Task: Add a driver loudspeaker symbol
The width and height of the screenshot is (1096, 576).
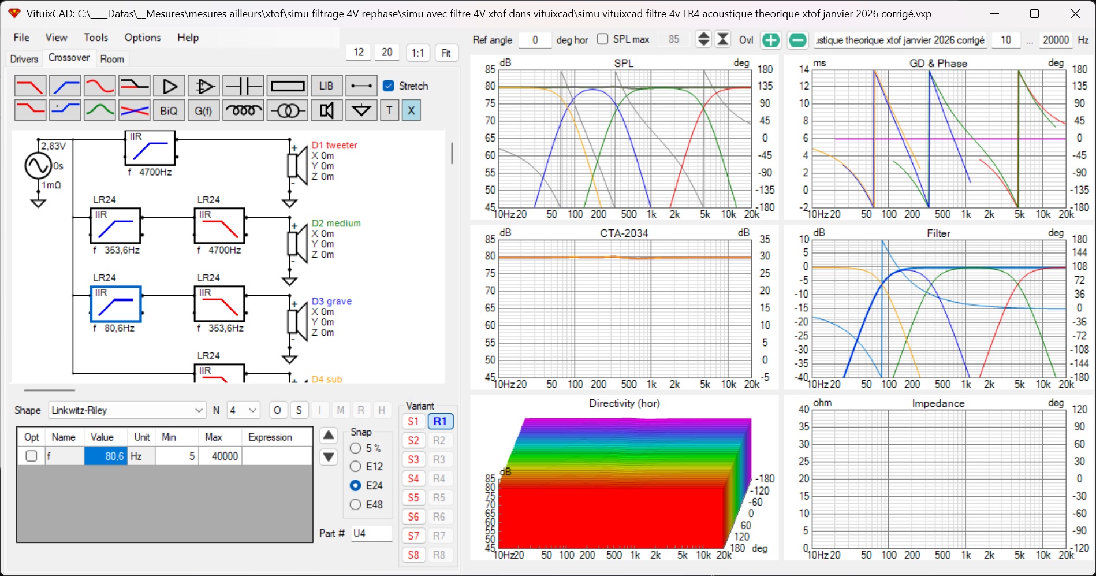Action: tap(327, 110)
